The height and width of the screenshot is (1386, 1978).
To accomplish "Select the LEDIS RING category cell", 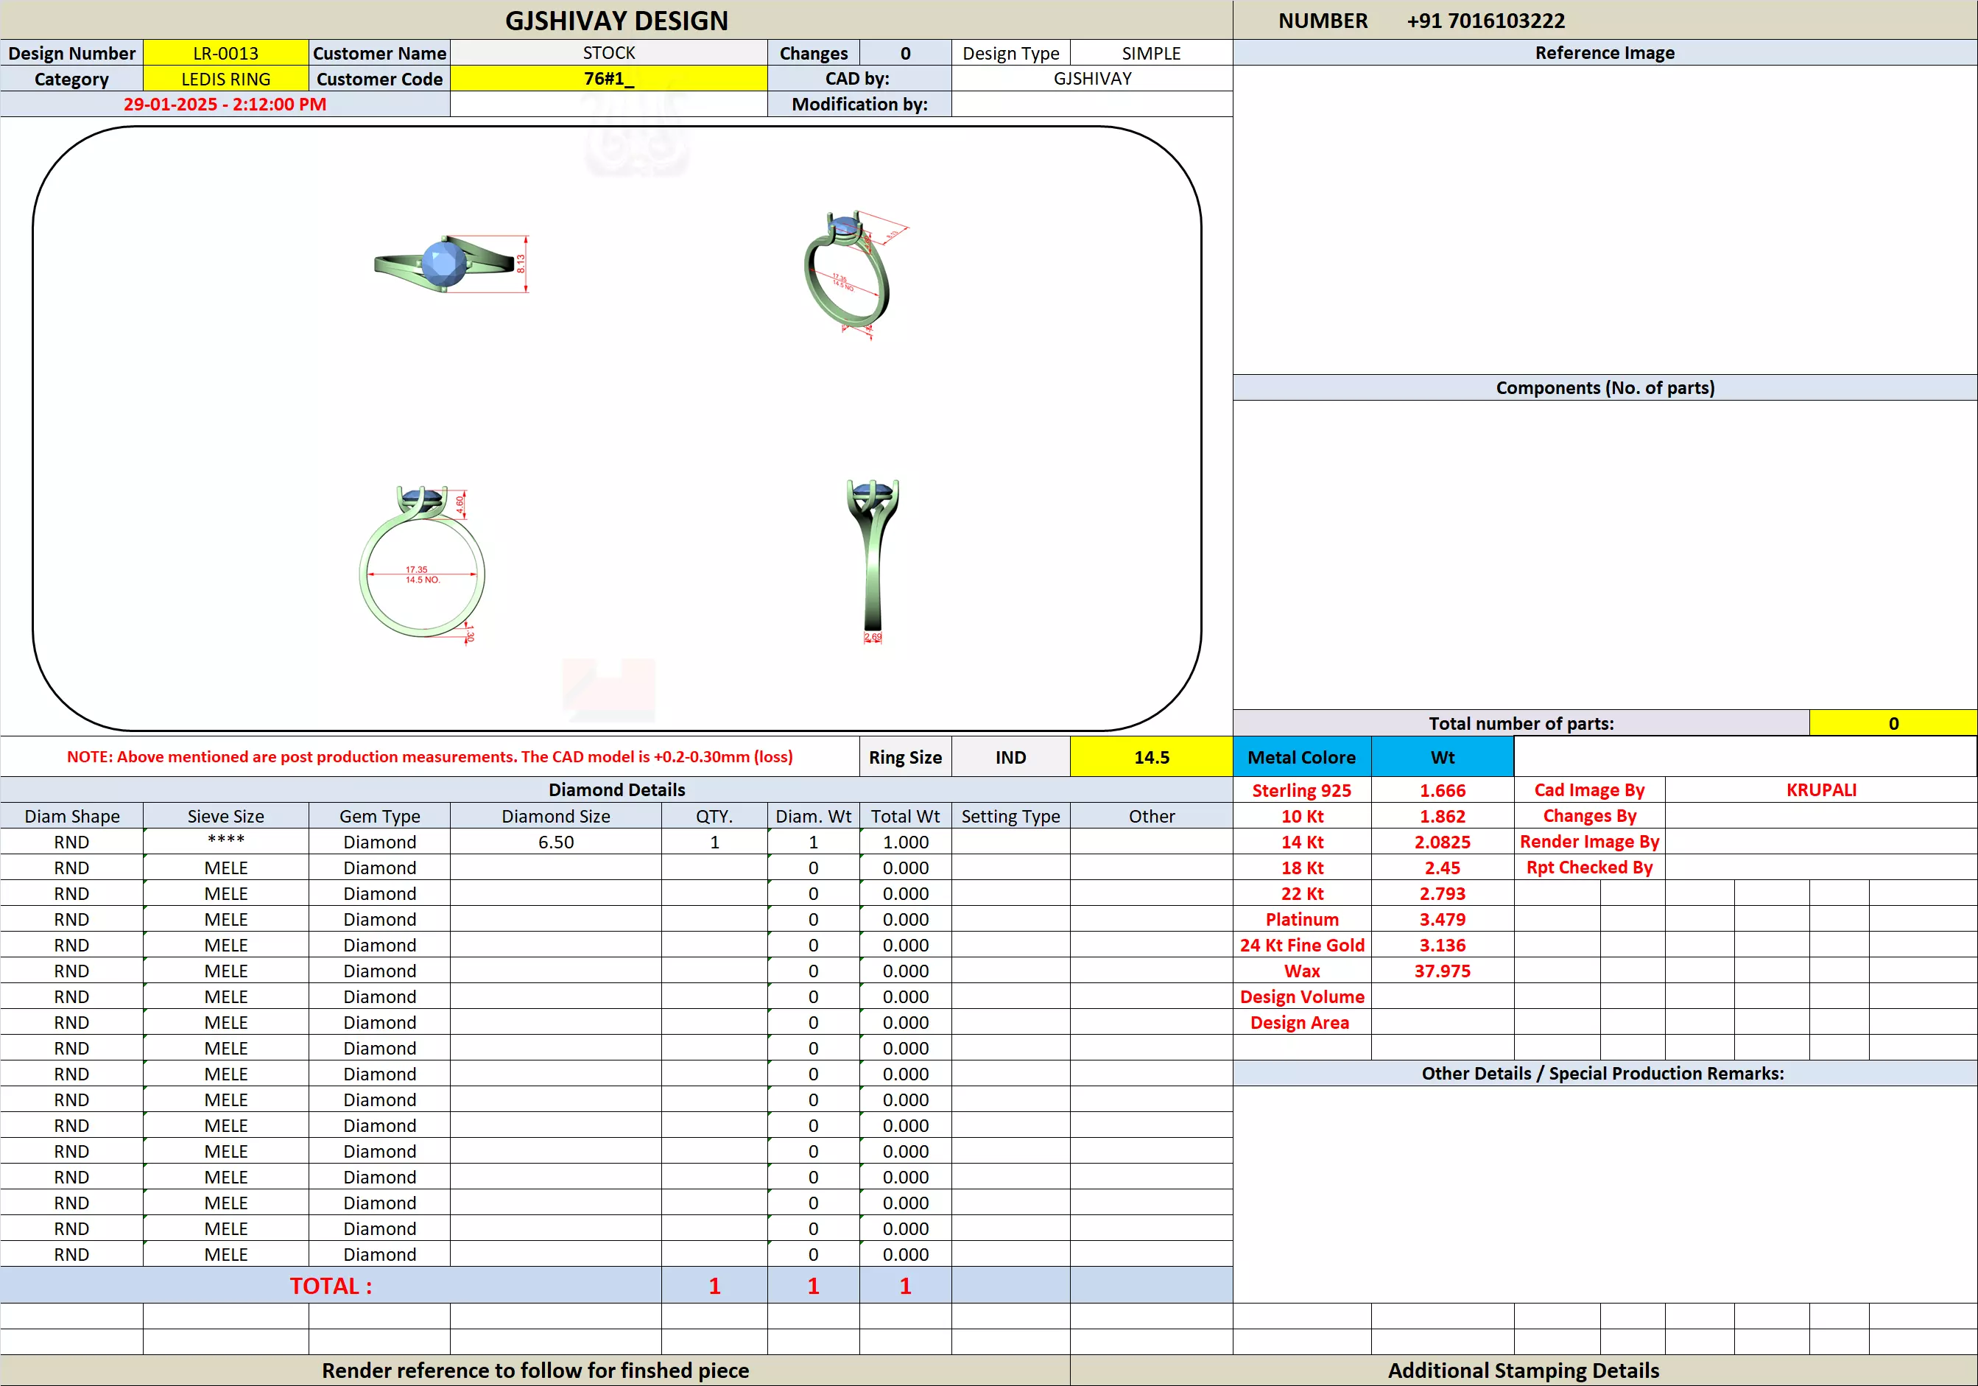I will click(x=226, y=80).
